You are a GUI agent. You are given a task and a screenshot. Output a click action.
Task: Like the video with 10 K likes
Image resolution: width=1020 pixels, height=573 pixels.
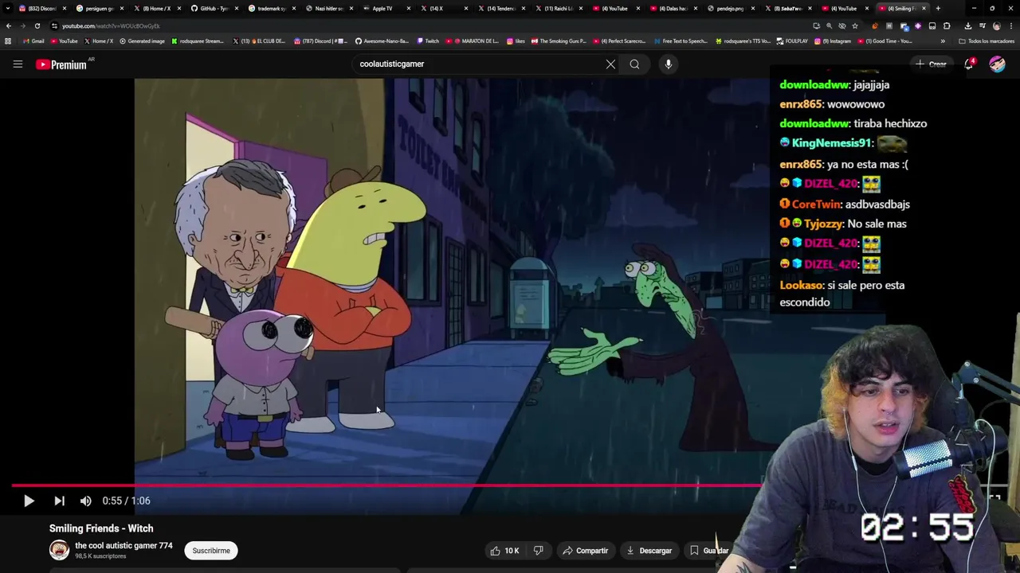point(504,550)
